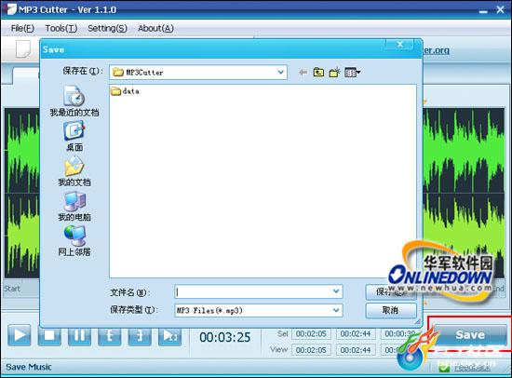Go up one folder level icon
The height and width of the screenshot is (378, 512).
318,73
